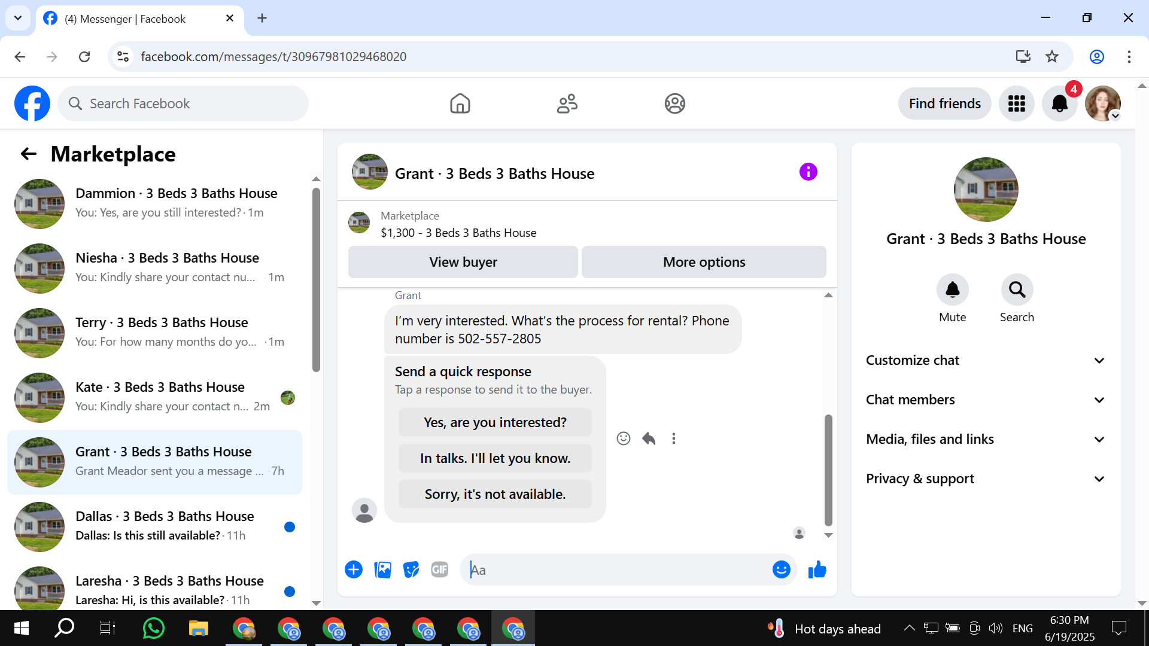Viewport: 1149px width, 646px height.
Task: Open the Groups icon in top navigation
Action: pos(674,103)
